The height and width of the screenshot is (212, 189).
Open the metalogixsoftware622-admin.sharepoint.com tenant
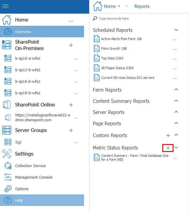42,117
